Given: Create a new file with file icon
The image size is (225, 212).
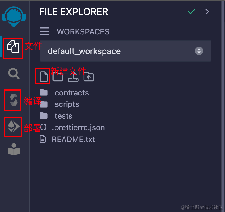Looking at the screenshot, I should (x=44, y=77).
